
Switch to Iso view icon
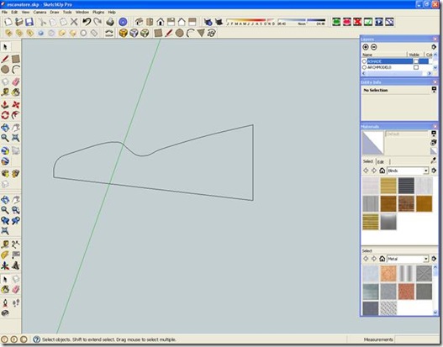point(139,22)
